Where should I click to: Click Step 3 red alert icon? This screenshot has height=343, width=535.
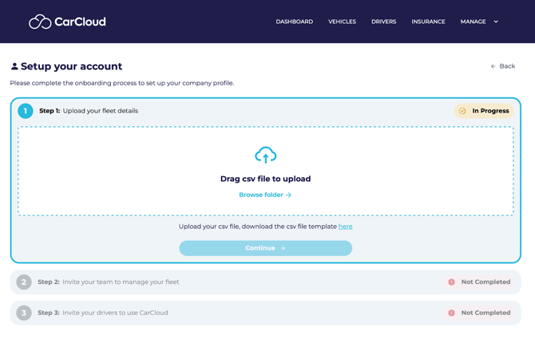pos(451,313)
